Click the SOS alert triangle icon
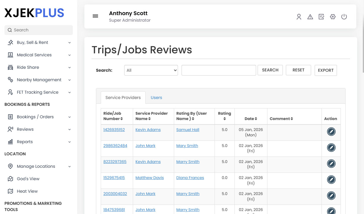 pyautogui.click(x=310, y=17)
